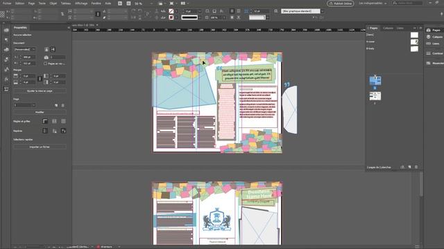Click the new page icon in Pages panel
Screen dimensions: 444x249
409,167
